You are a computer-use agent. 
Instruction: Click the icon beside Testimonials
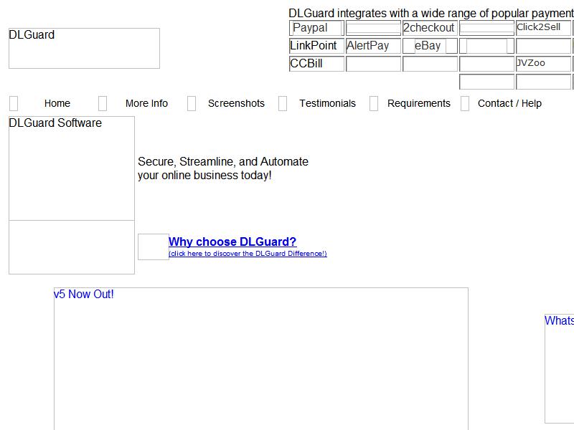pyautogui.click(x=283, y=103)
